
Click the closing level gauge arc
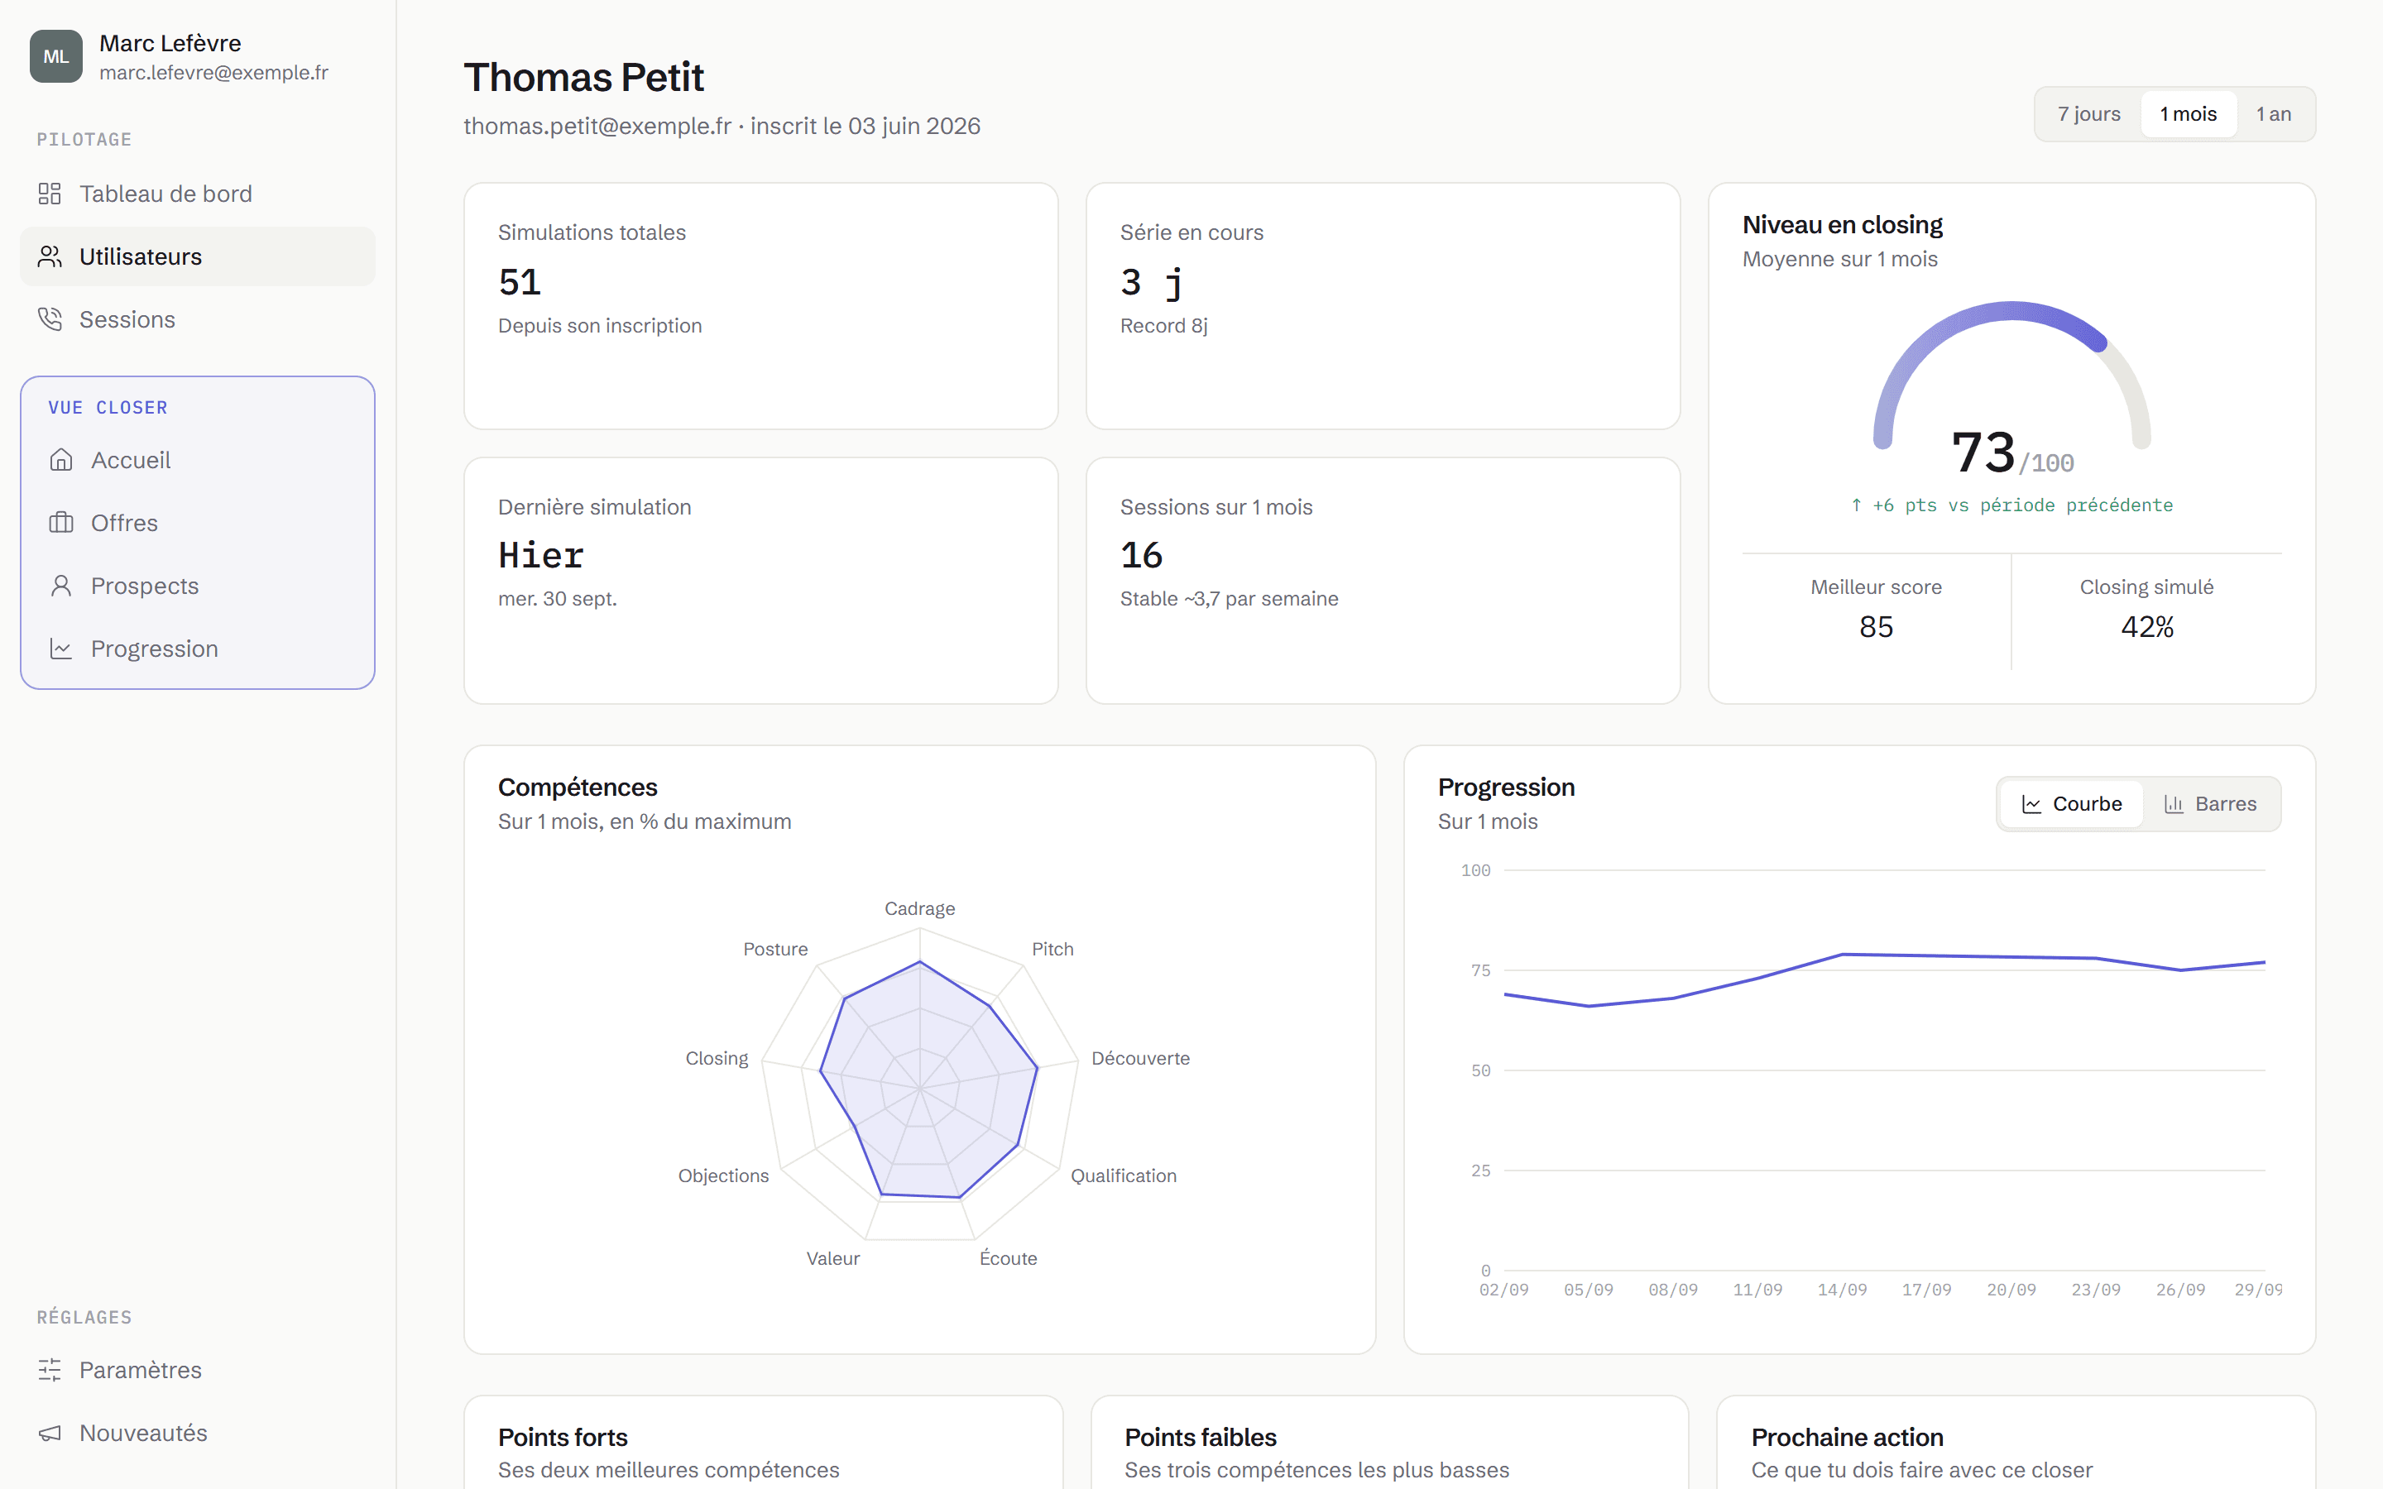point(2011,311)
